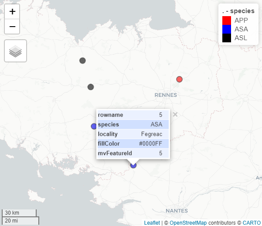
Task: Click the species ASA value in popup
Action: 157,124
